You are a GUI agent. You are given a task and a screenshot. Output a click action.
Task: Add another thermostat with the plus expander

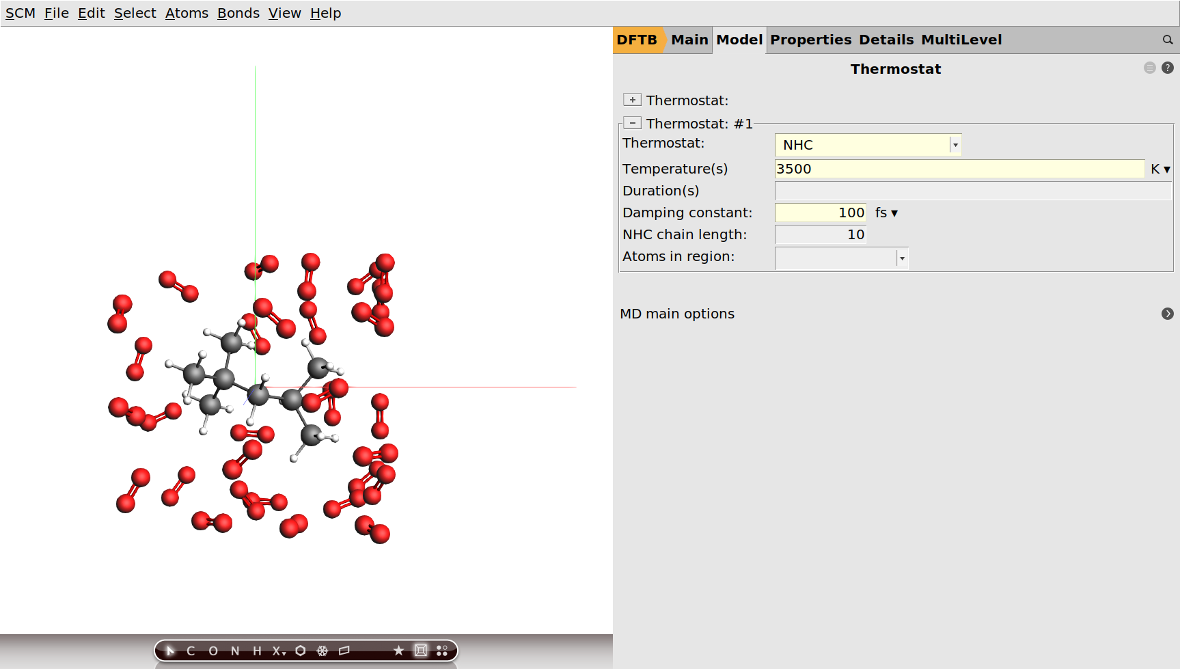click(x=632, y=99)
